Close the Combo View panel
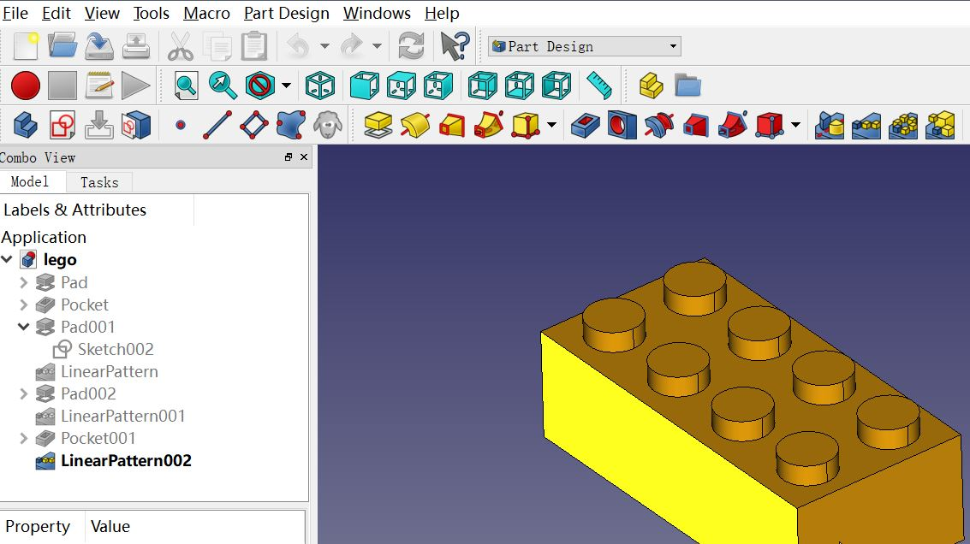 pos(304,157)
